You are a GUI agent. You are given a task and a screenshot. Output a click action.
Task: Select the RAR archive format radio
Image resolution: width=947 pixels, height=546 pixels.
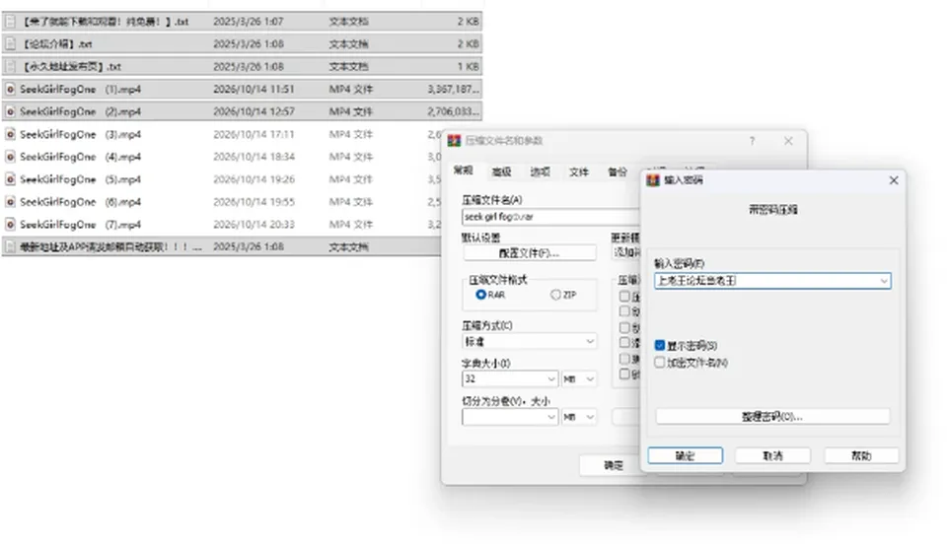coord(480,295)
